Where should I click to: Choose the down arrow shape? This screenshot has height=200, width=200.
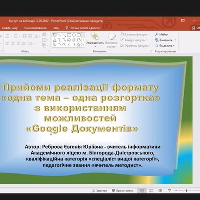point(74,40)
